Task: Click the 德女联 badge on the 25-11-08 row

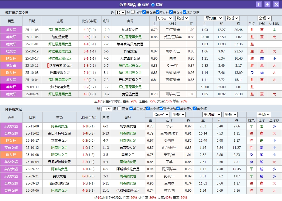Action: click(x=11, y=30)
